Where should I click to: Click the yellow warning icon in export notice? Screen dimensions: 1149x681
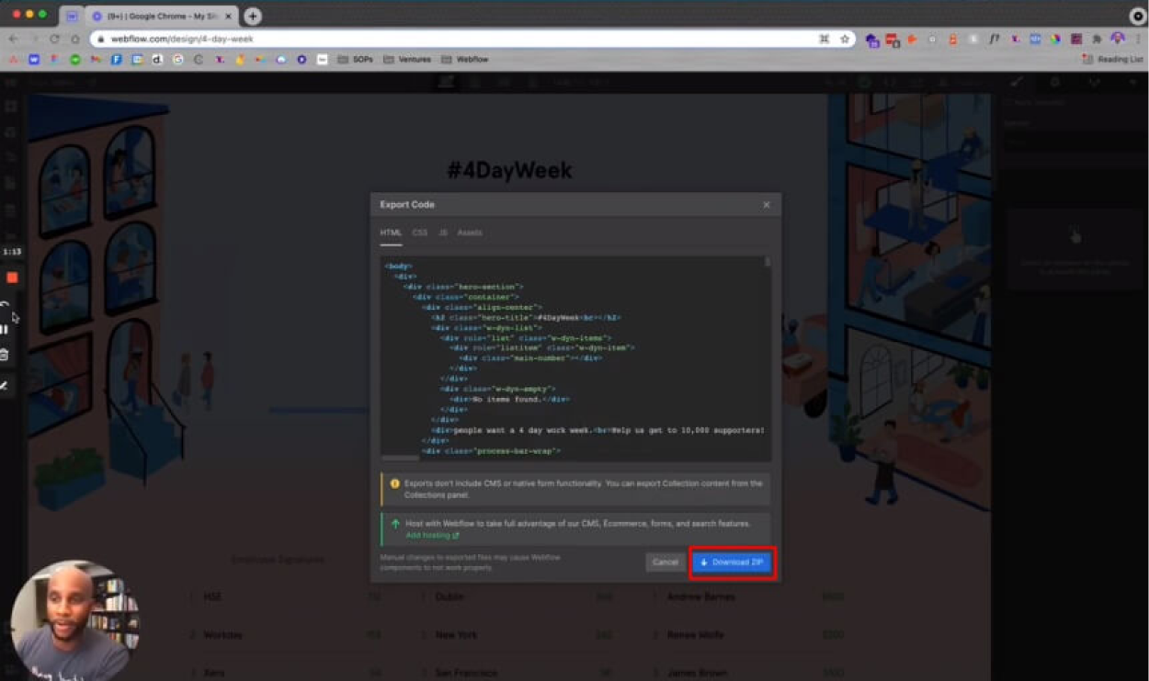(395, 483)
